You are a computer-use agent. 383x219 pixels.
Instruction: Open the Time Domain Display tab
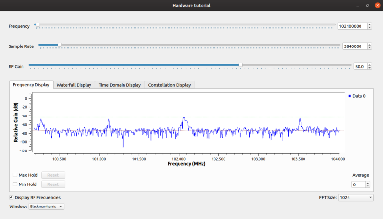coord(120,85)
